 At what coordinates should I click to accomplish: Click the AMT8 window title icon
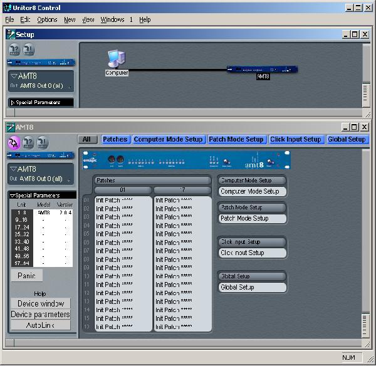tap(10, 127)
